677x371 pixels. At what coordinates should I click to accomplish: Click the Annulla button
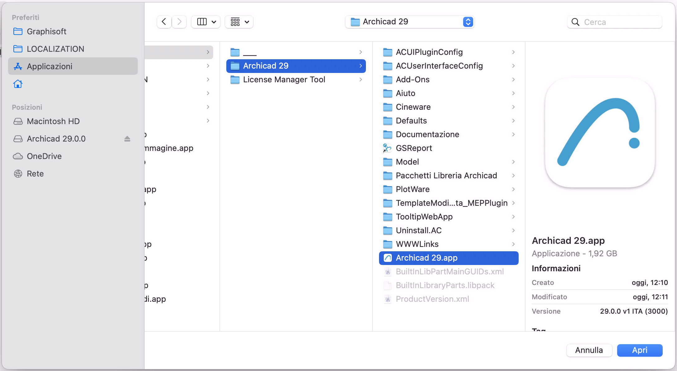tap(588, 350)
